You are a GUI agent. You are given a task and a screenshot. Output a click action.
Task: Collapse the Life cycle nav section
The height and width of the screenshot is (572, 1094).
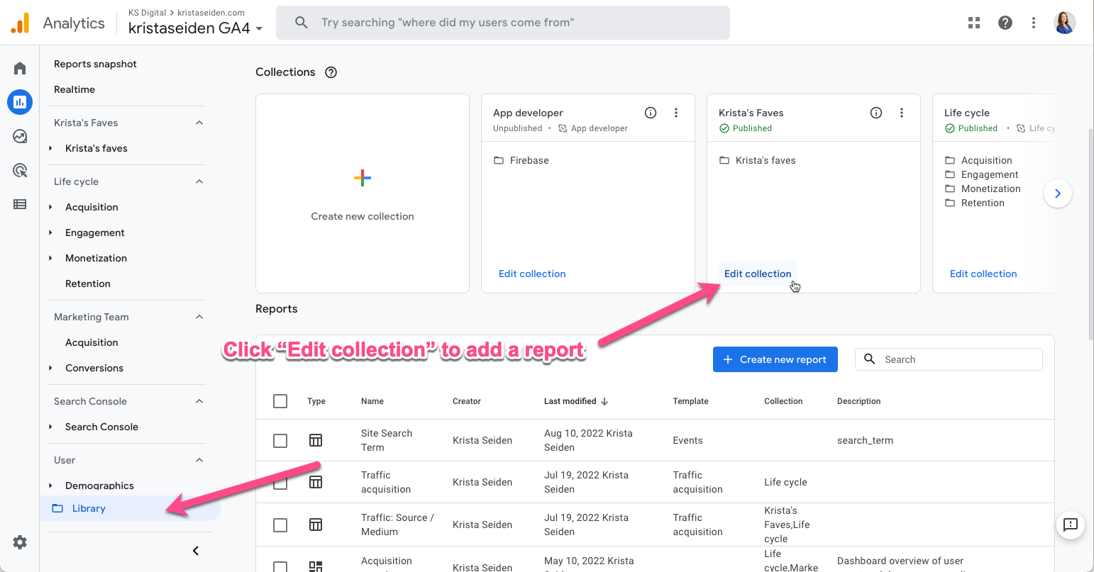[199, 181]
